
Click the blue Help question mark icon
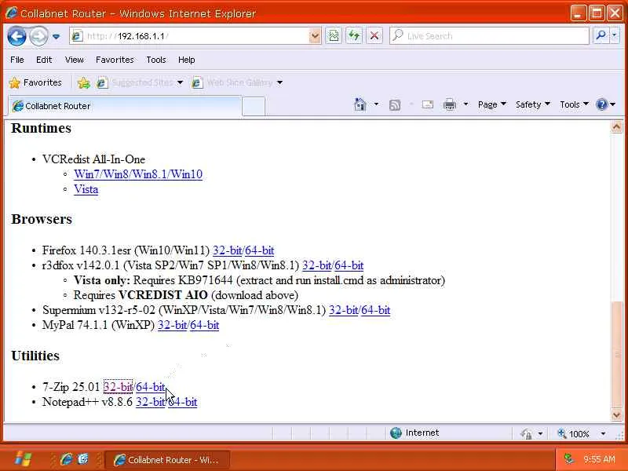coord(601,104)
